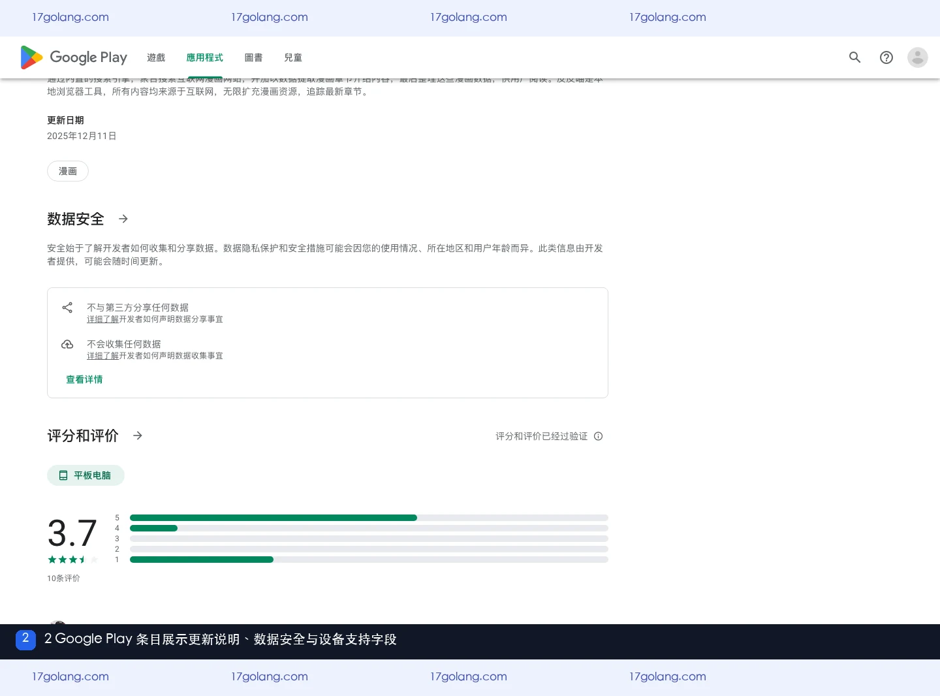This screenshot has width=940, height=696.
Task: Show info about verified ratings
Action: pos(599,436)
